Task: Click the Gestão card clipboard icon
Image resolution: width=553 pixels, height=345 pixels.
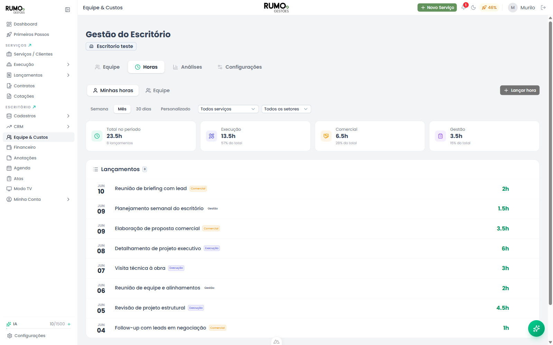Action: [440, 136]
